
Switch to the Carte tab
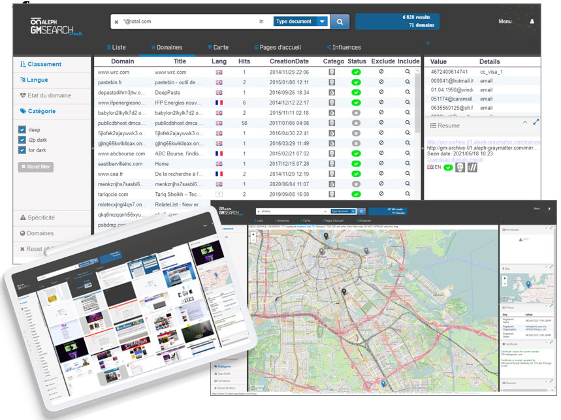(x=218, y=47)
